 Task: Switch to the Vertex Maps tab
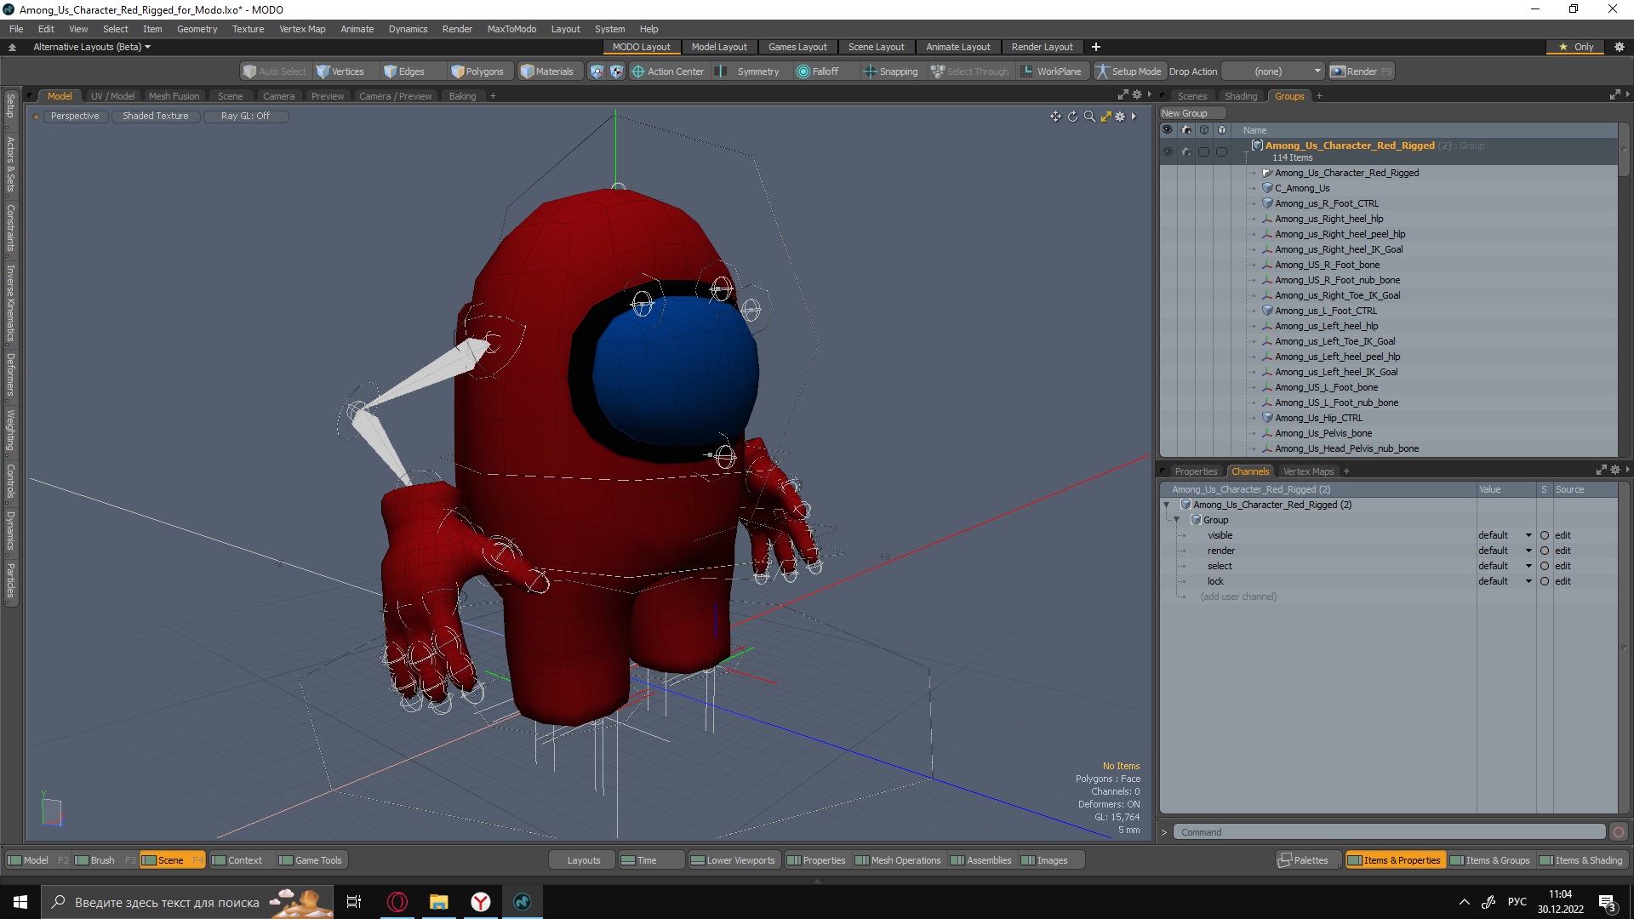click(1308, 471)
